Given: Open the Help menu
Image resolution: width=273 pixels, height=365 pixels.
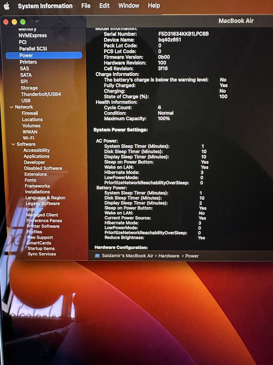Looking at the screenshot, I should tap(154, 5).
